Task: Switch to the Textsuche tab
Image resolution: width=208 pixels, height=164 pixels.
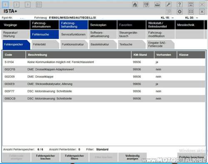Action: click(132, 45)
